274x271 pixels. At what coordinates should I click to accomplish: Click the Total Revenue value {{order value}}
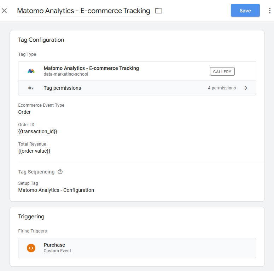click(34, 151)
